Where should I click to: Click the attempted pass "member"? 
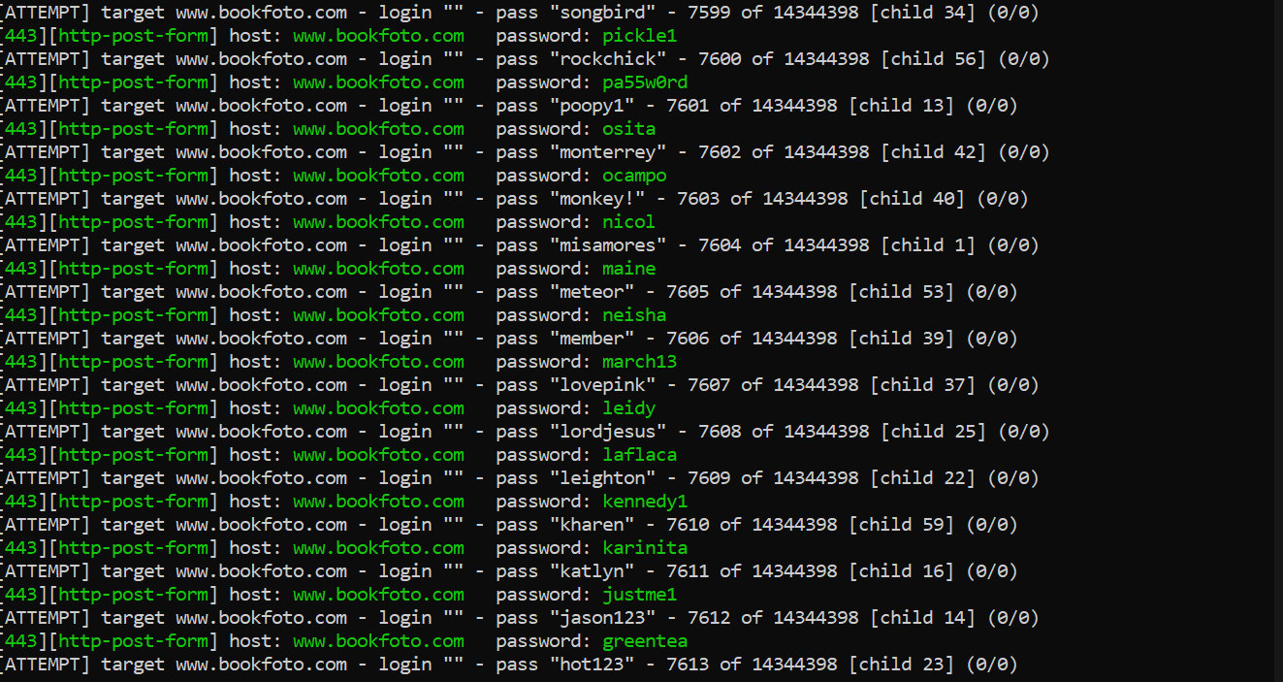592,339
